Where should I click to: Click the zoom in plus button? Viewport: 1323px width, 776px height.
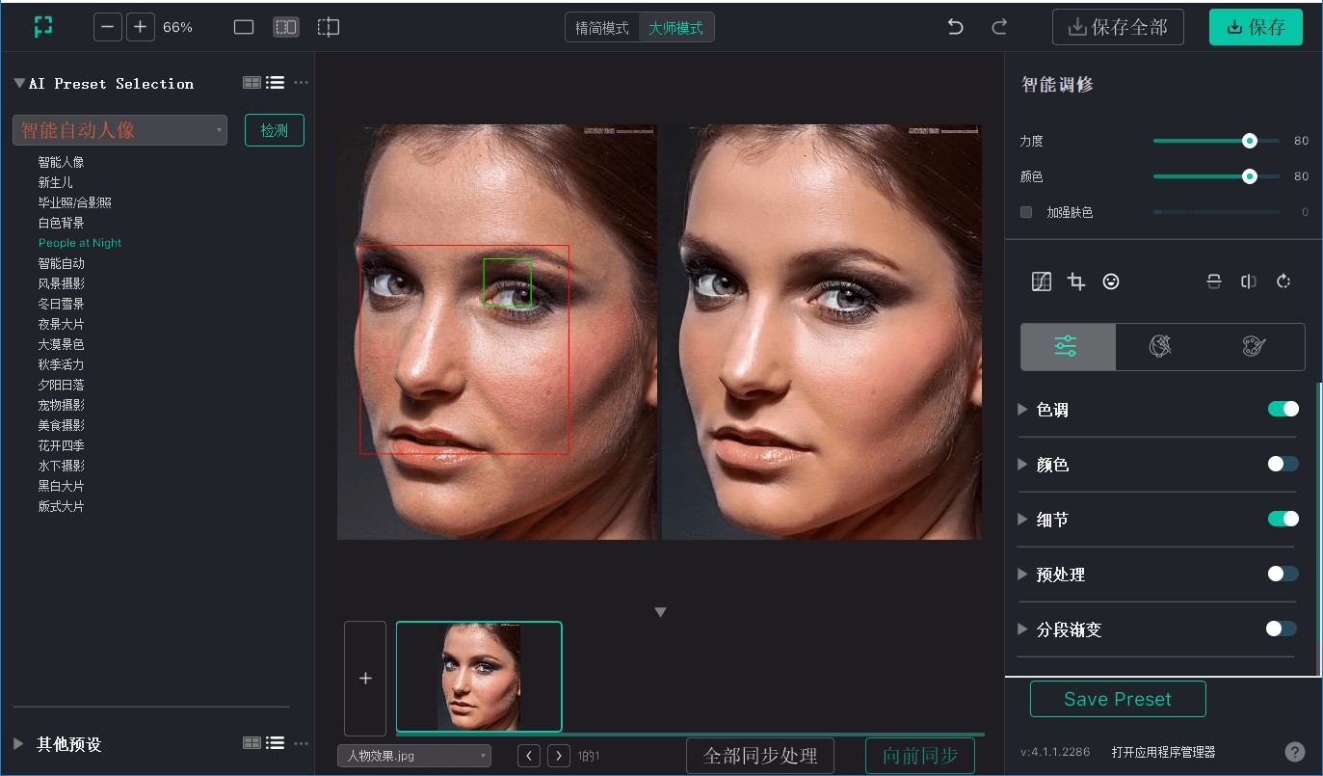tap(140, 27)
